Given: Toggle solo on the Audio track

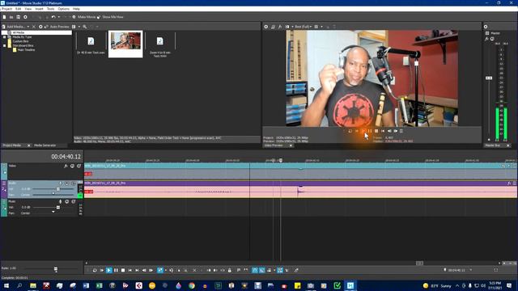Looking at the screenshot, I should [74, 183].
